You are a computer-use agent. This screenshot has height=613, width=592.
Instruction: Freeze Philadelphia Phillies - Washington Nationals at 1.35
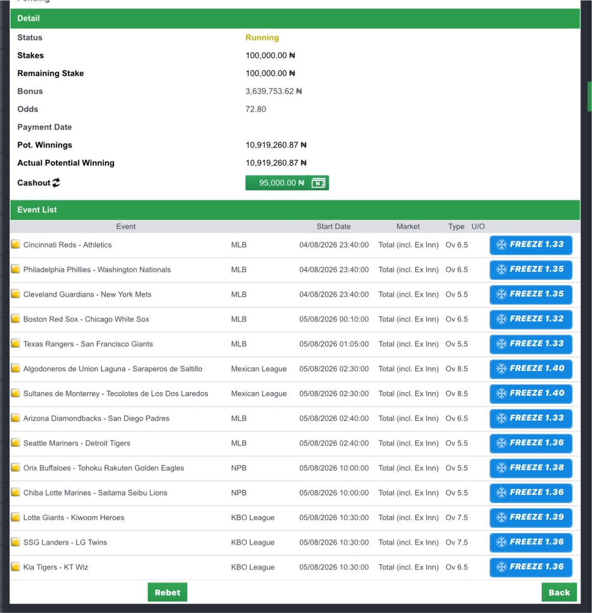pyautogui.click(x=531, y=269)
